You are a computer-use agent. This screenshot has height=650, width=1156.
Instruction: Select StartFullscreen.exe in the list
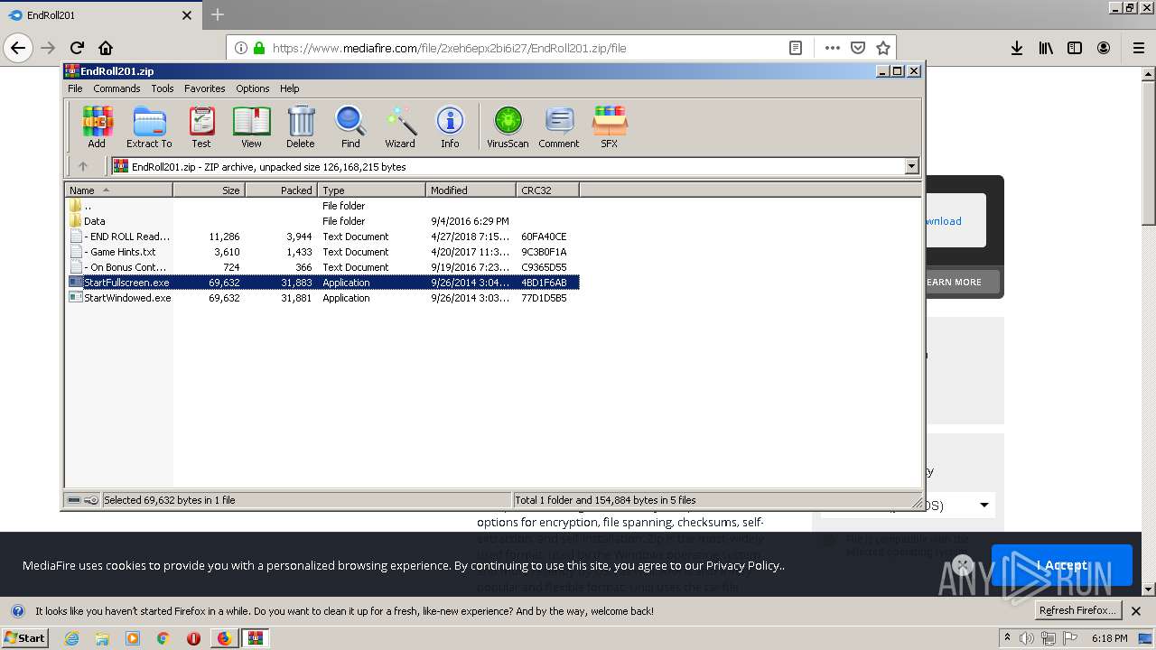(x=322, y=283)
